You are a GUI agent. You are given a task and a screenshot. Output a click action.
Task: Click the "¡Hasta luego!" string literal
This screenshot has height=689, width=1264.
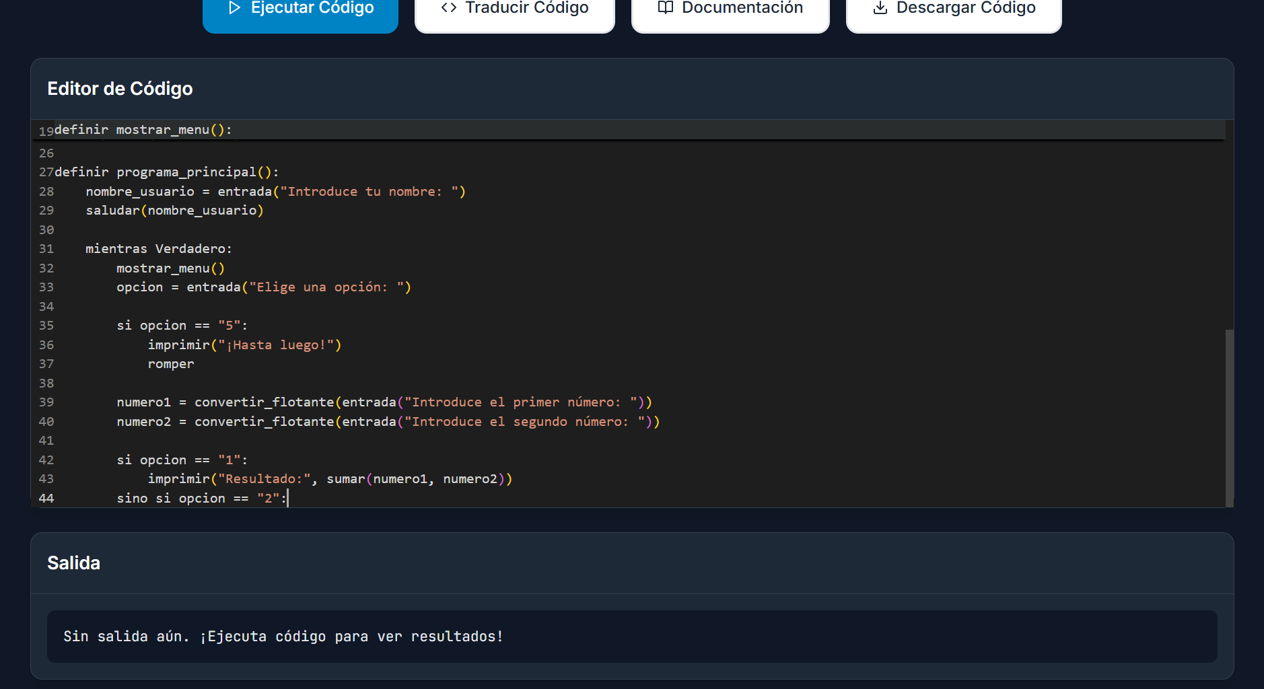tap(276, 345)
